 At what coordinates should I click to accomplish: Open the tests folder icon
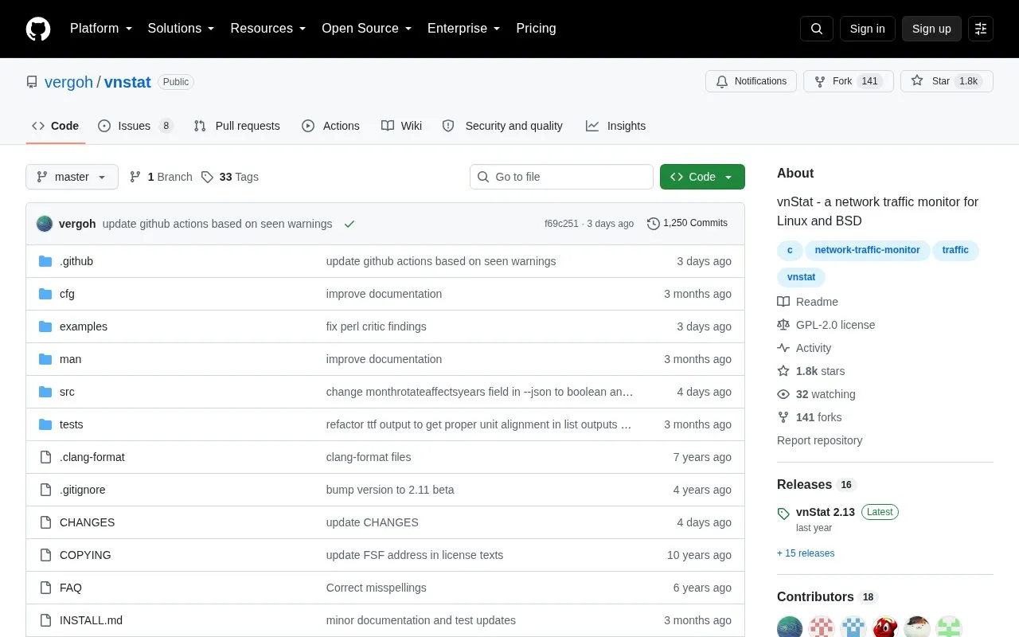point(45,424)
